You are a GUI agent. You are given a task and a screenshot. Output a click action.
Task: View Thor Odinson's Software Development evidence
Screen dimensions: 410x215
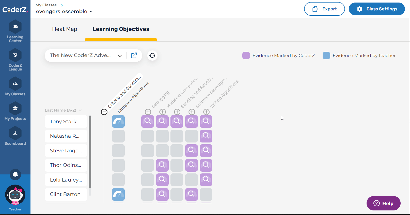(x=192, y=165)
